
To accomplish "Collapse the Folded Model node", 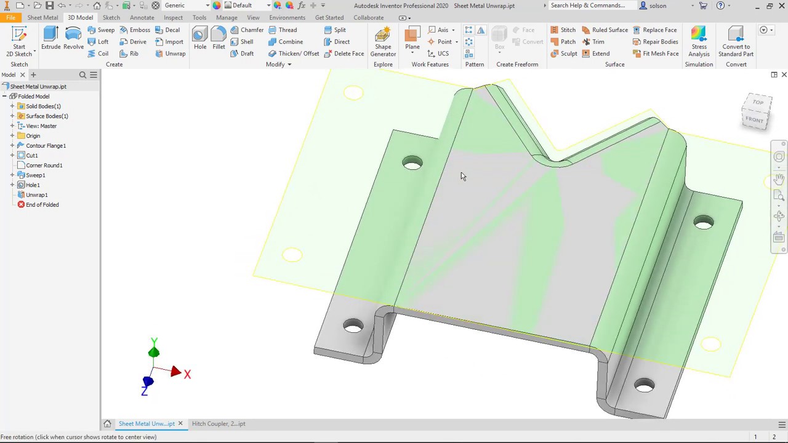I will point(4,97).
